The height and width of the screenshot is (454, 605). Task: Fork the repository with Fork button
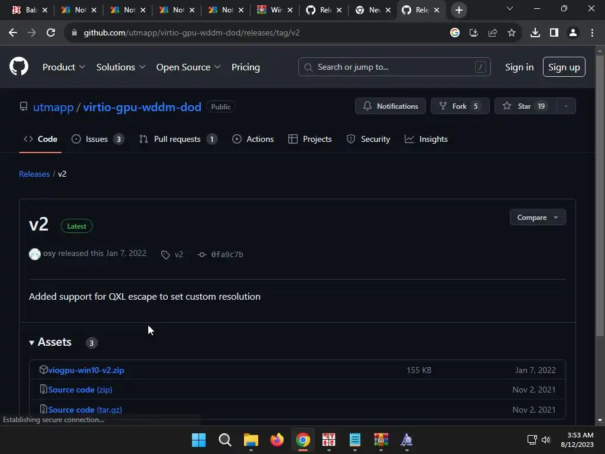460,106
